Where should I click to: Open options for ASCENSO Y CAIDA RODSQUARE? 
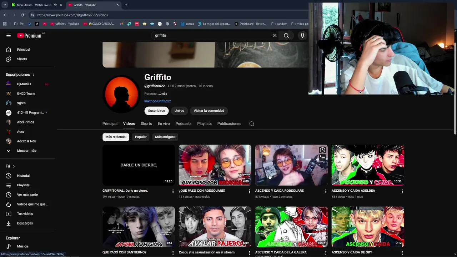point(326,191)
